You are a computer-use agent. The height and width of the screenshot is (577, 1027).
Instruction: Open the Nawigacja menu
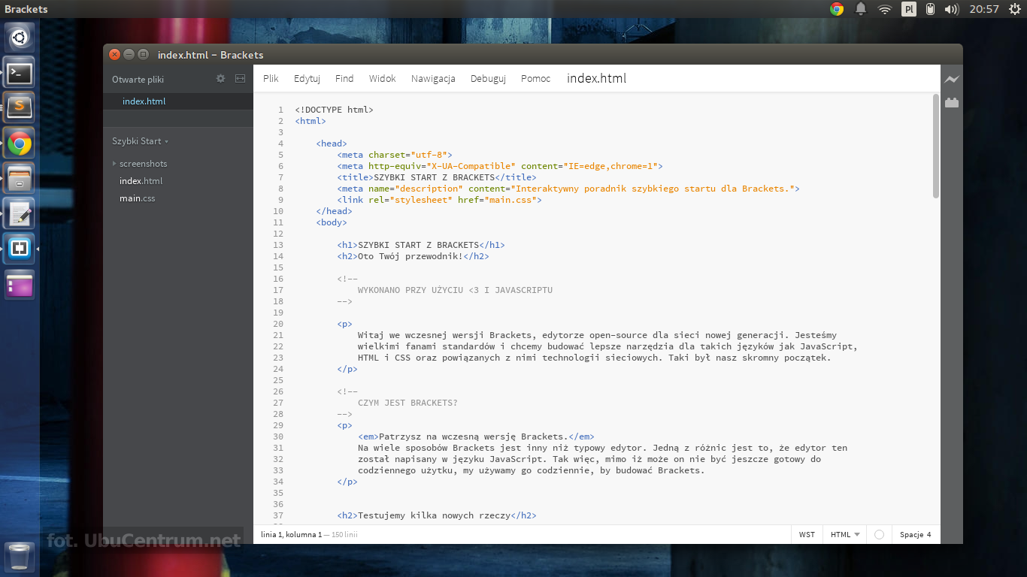pos(433,78)
